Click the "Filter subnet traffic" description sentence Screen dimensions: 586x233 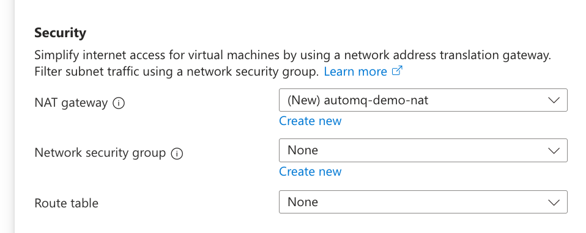(176, 71)
